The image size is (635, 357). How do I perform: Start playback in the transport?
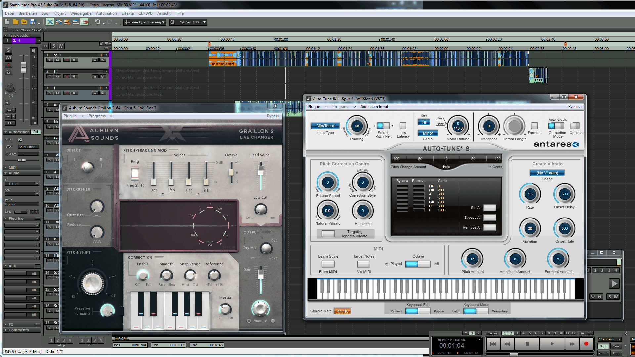pos(552,344)
